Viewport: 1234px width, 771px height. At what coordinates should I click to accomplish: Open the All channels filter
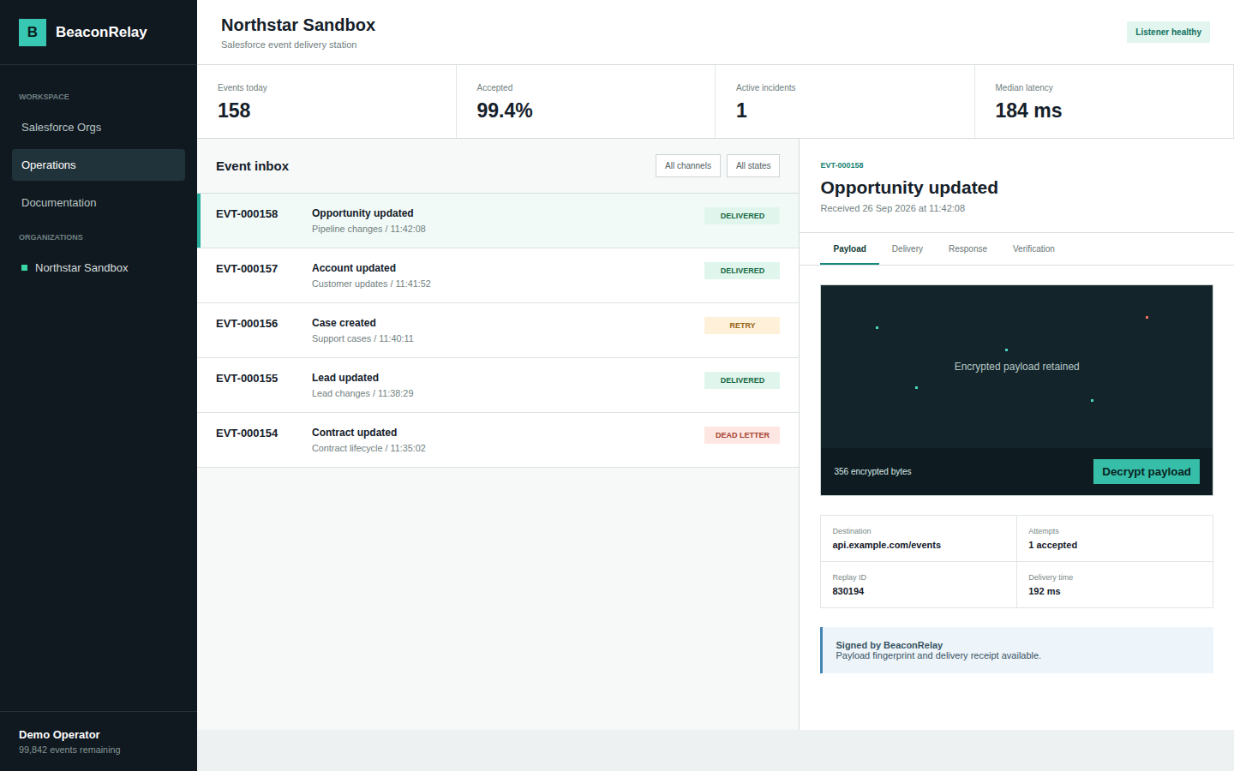(688, 165)
